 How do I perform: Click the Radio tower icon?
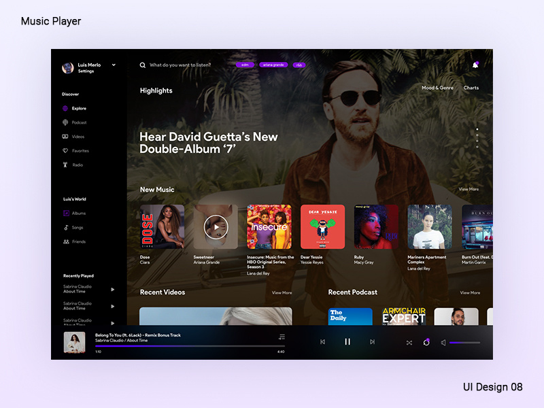65,165
